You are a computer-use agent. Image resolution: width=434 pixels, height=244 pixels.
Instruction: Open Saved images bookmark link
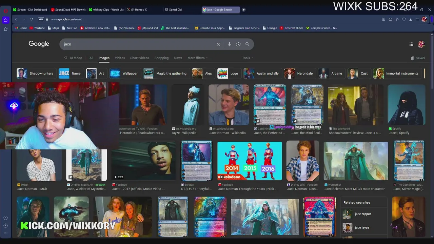418,58
